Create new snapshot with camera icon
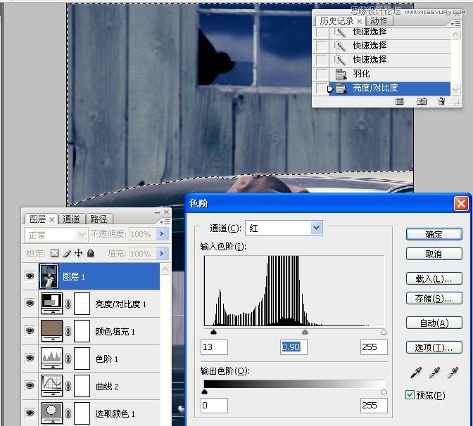 tap(421, 102)
